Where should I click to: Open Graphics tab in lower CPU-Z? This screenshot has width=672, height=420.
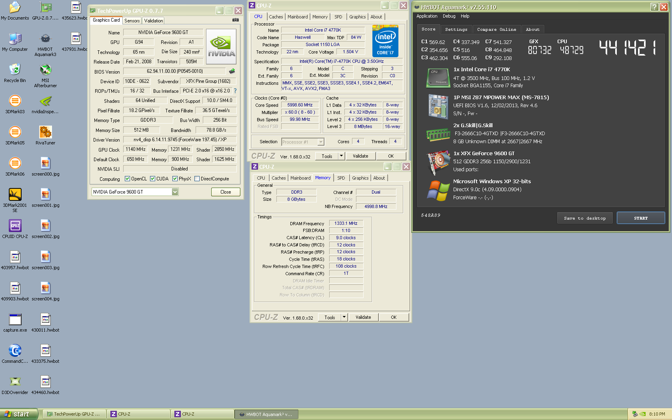[360, 178]
